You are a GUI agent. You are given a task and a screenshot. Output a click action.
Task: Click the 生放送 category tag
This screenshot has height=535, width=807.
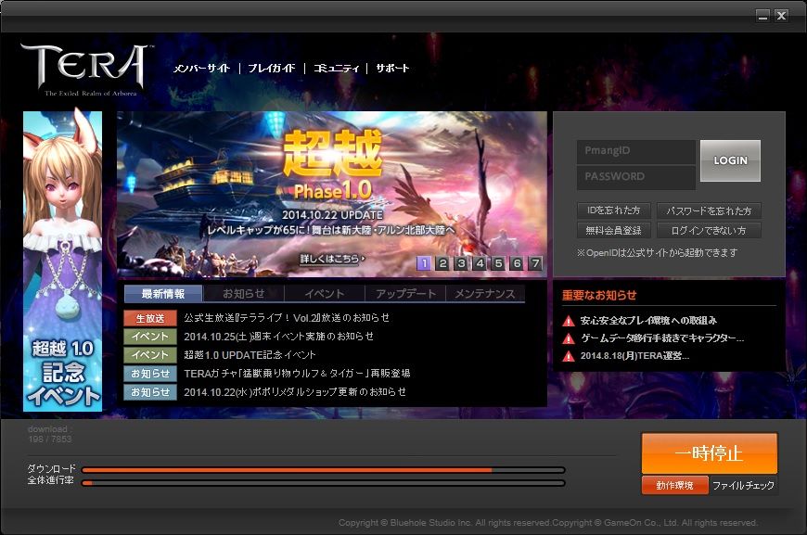(150, 318)
